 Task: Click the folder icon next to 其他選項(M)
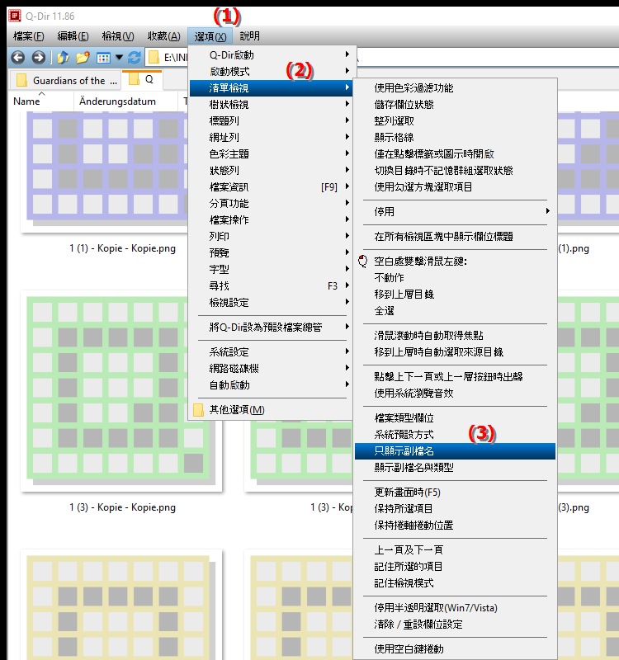point(198,410)
